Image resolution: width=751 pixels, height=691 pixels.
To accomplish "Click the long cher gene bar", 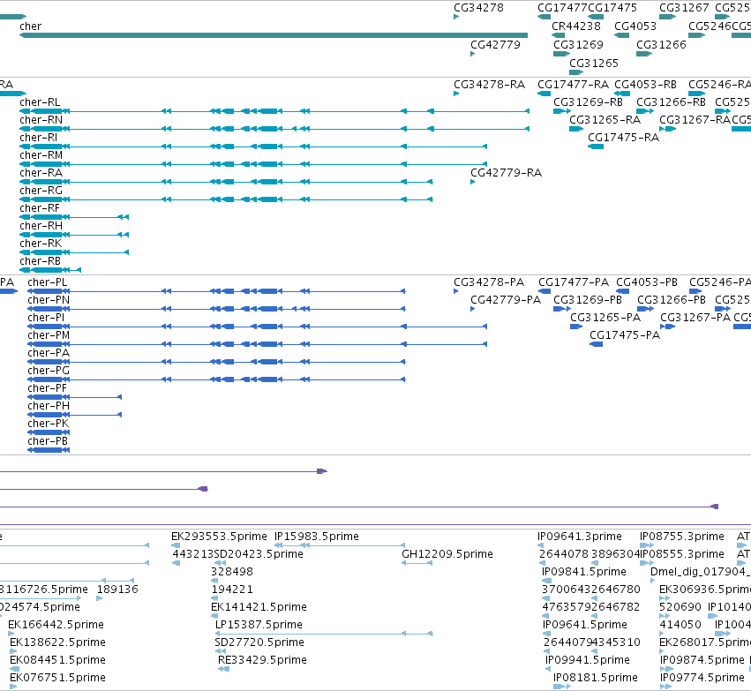I will (x=274, y=35).
